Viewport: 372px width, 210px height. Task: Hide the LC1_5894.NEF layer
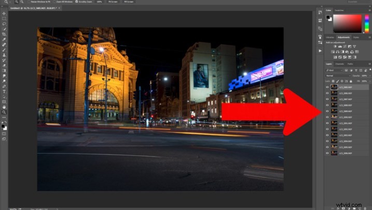(327, 141)
